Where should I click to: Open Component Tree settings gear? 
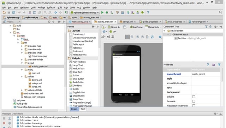(216, 27)
